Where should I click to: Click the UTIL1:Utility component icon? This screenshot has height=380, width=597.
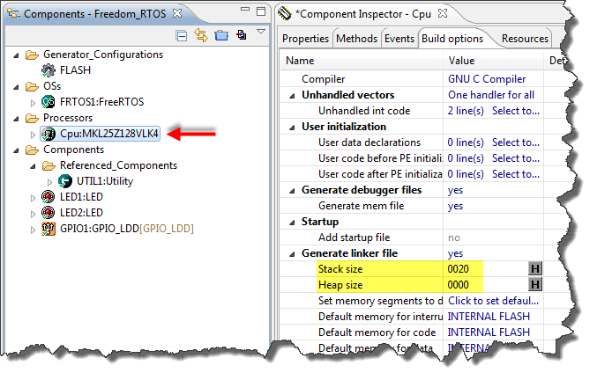(65, 181)
